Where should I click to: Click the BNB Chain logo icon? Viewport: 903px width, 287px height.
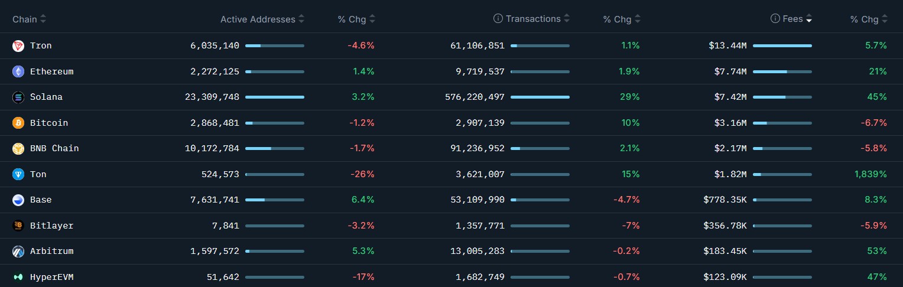tap(18, 149)
